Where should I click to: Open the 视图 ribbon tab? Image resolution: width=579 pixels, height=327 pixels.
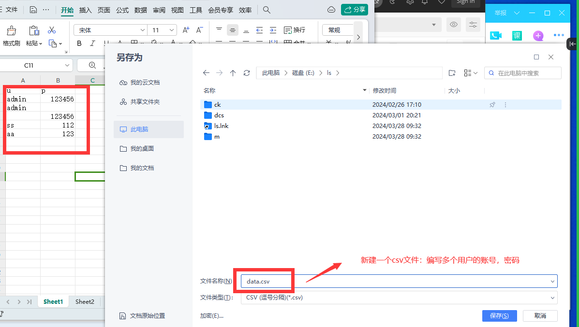click(x=177, y=10)
